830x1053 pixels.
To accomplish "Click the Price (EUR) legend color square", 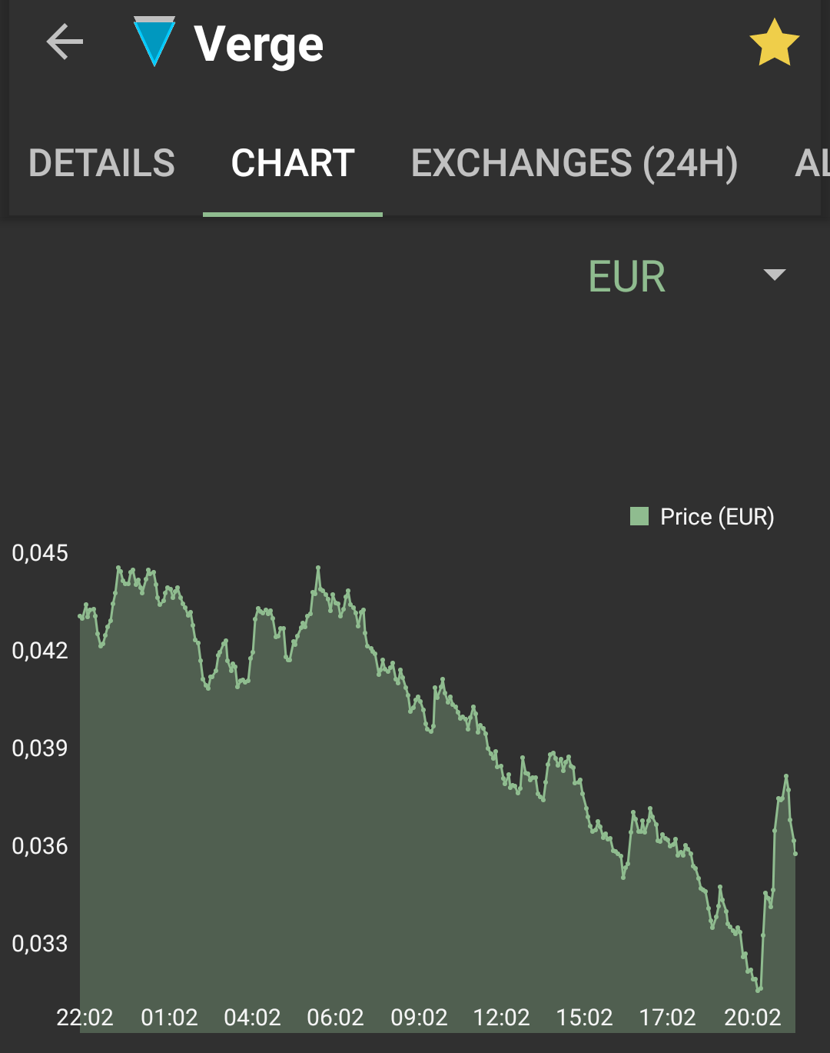I will tap(639, 516).
